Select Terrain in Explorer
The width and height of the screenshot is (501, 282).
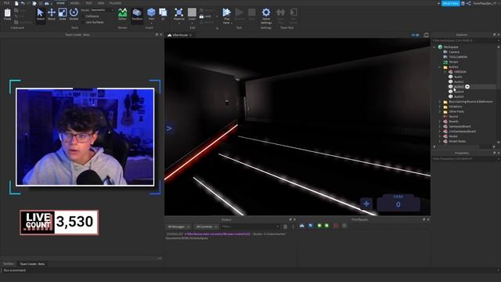click(x=453, y=62)
